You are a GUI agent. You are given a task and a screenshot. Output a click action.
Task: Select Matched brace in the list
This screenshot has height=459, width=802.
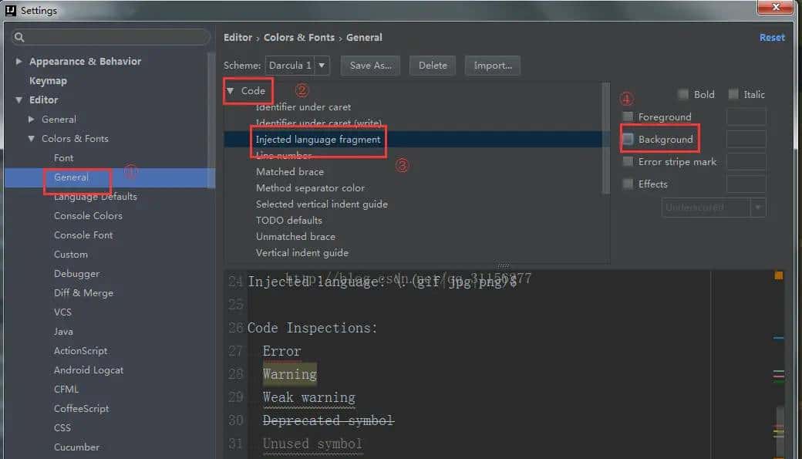pyautogui.click(x=290, y=172)
